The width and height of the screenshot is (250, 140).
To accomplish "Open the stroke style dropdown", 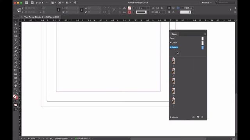I will [148, 12].
